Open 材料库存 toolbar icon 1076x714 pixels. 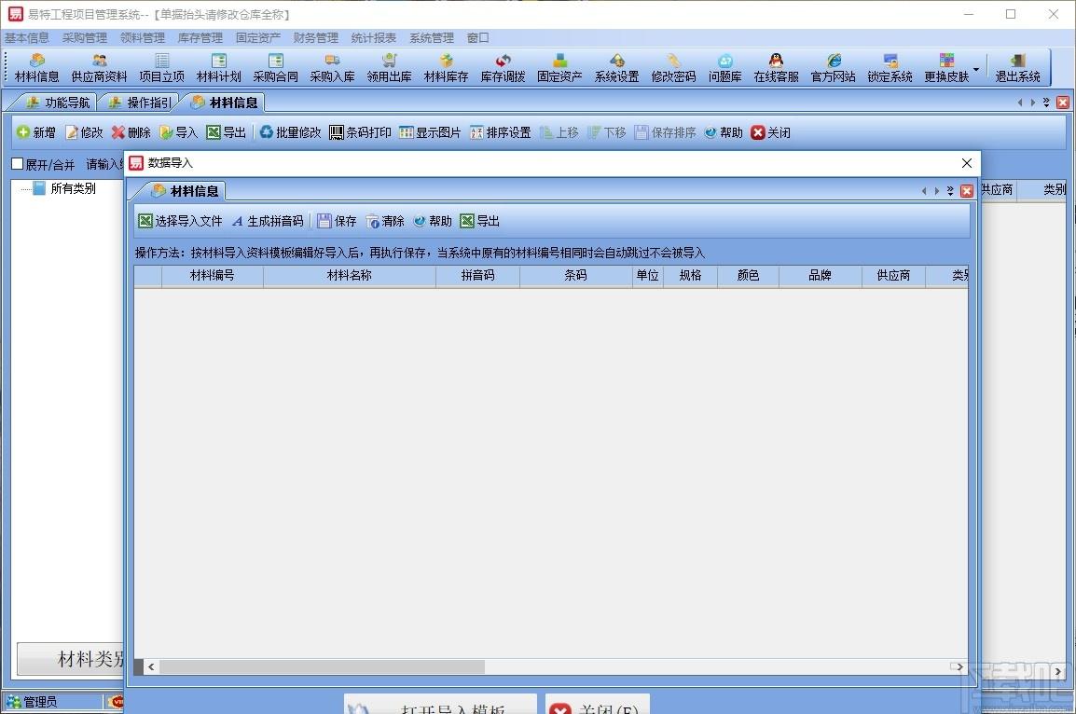pyautogui.click(x=446, y=68)
